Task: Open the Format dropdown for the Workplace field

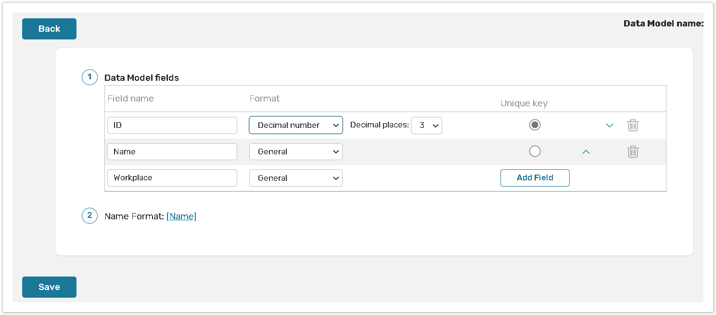Action: pos(295,178)
